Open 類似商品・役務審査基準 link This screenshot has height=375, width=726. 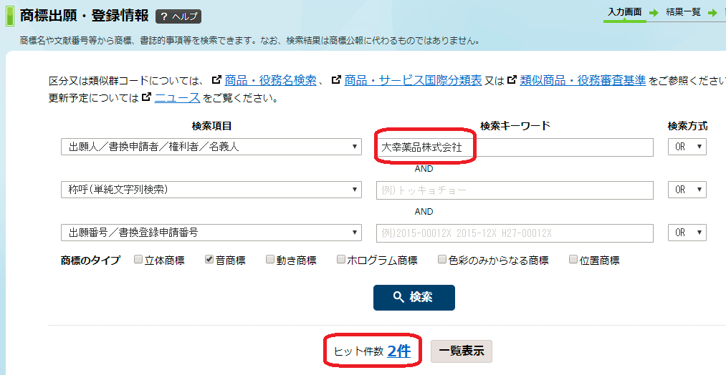click(583, 80)
